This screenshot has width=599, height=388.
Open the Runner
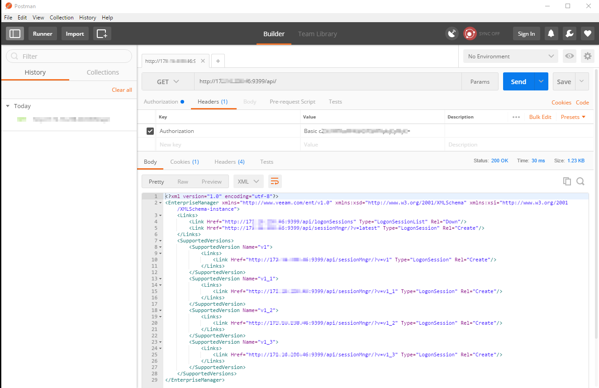coord(43,33)
